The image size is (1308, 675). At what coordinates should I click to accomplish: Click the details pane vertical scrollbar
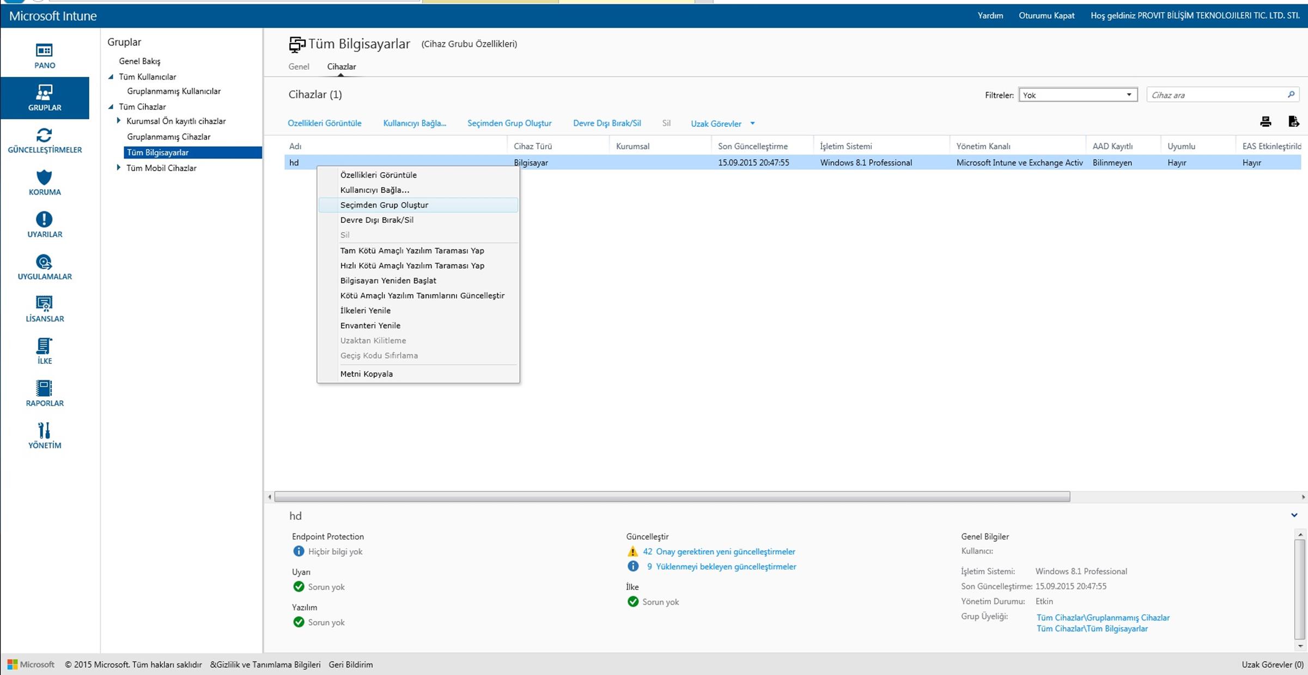click(x=1300, y=589)
